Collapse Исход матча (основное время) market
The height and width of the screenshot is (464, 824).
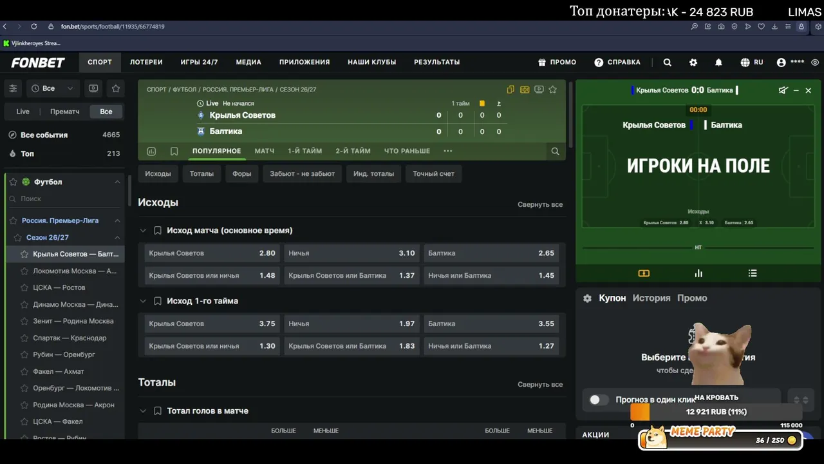point(143,230)
